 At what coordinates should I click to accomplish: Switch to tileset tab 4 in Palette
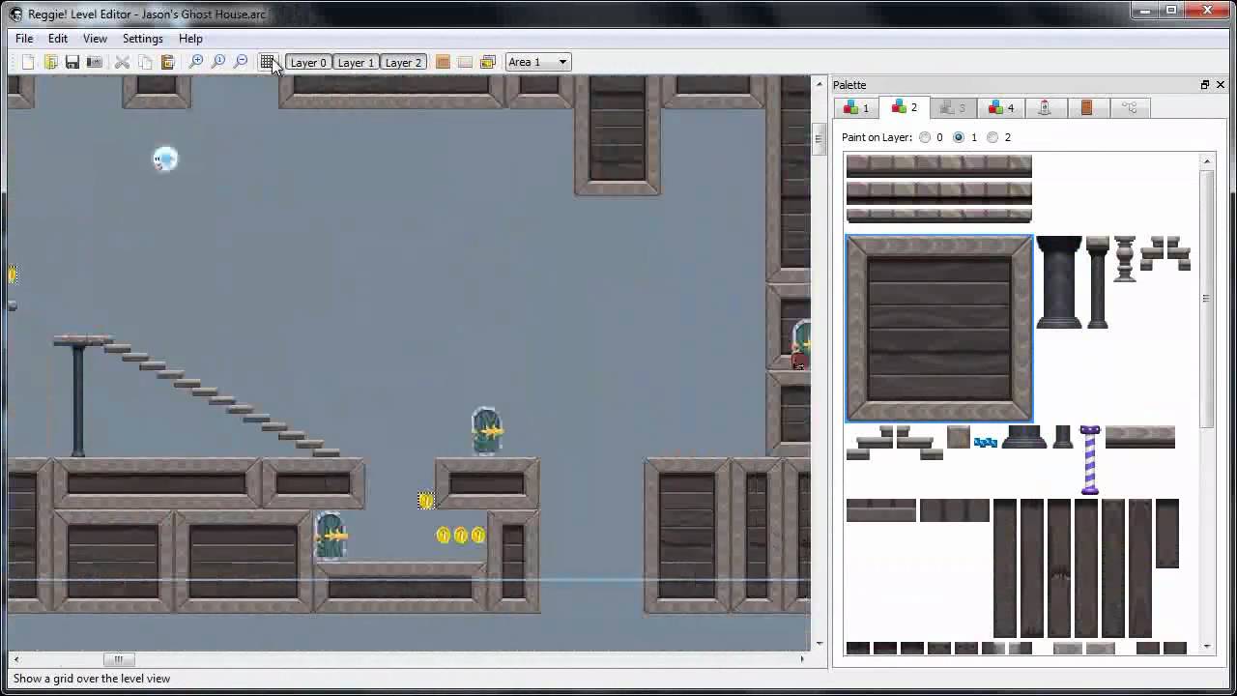1000,107
